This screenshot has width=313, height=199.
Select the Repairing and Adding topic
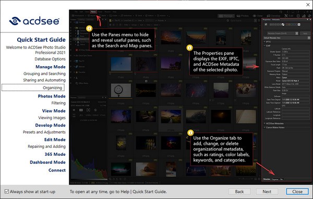pos(46,146)
